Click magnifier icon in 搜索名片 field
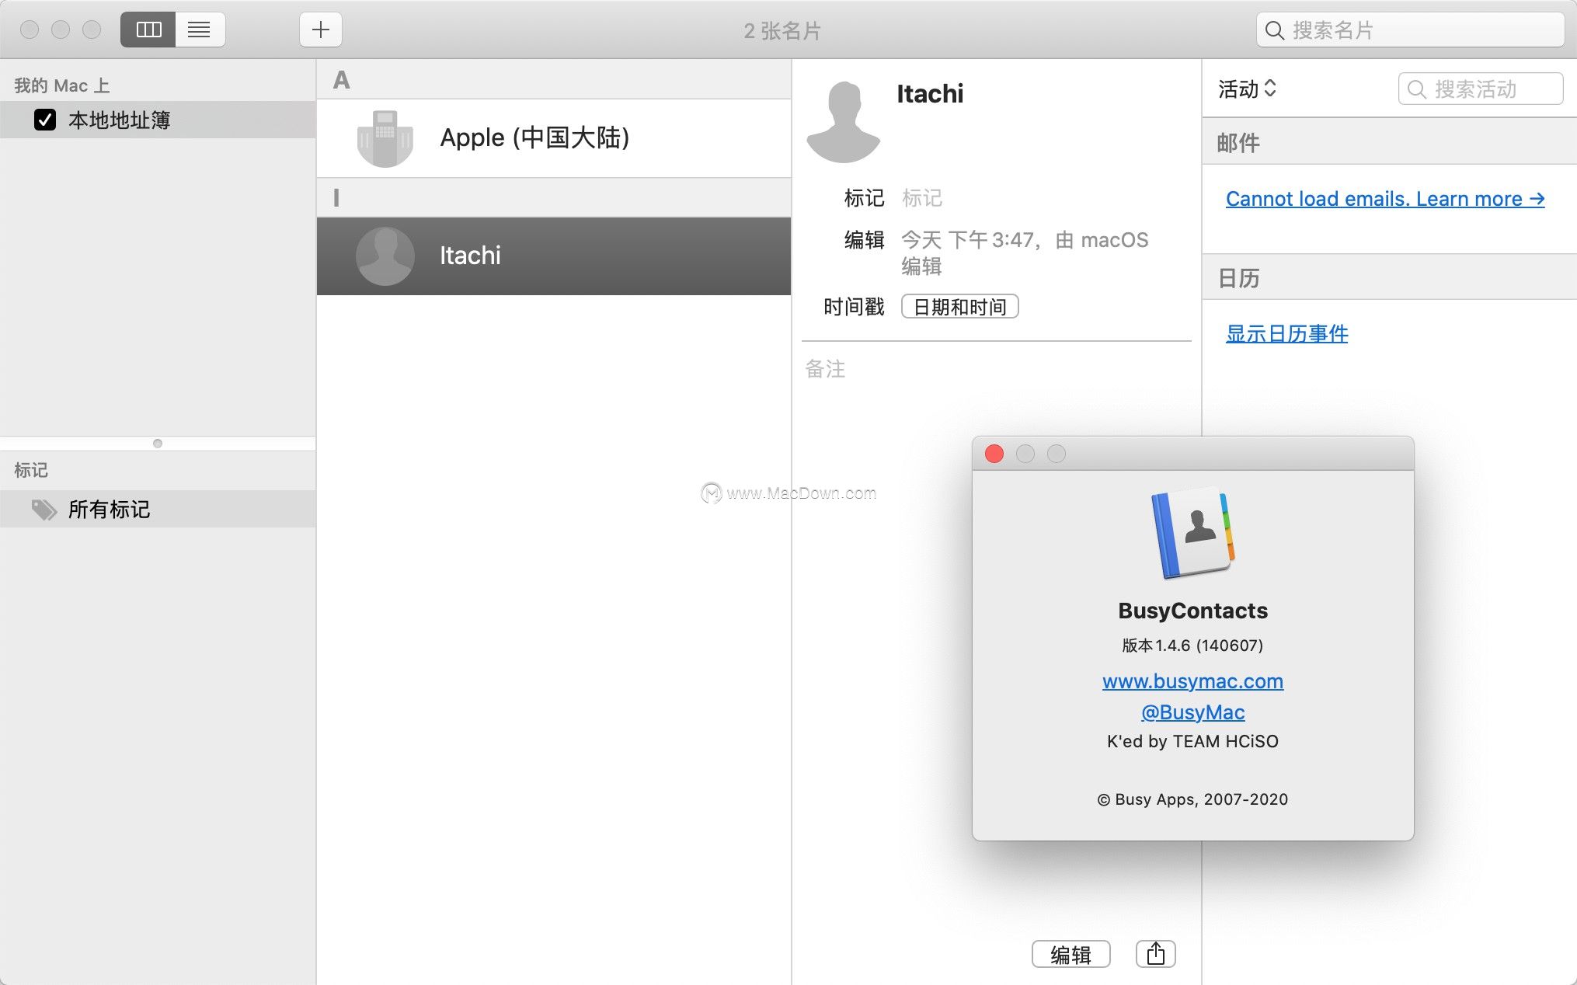This screenshot has height=985, width=1577. [x=1274, y=30]
